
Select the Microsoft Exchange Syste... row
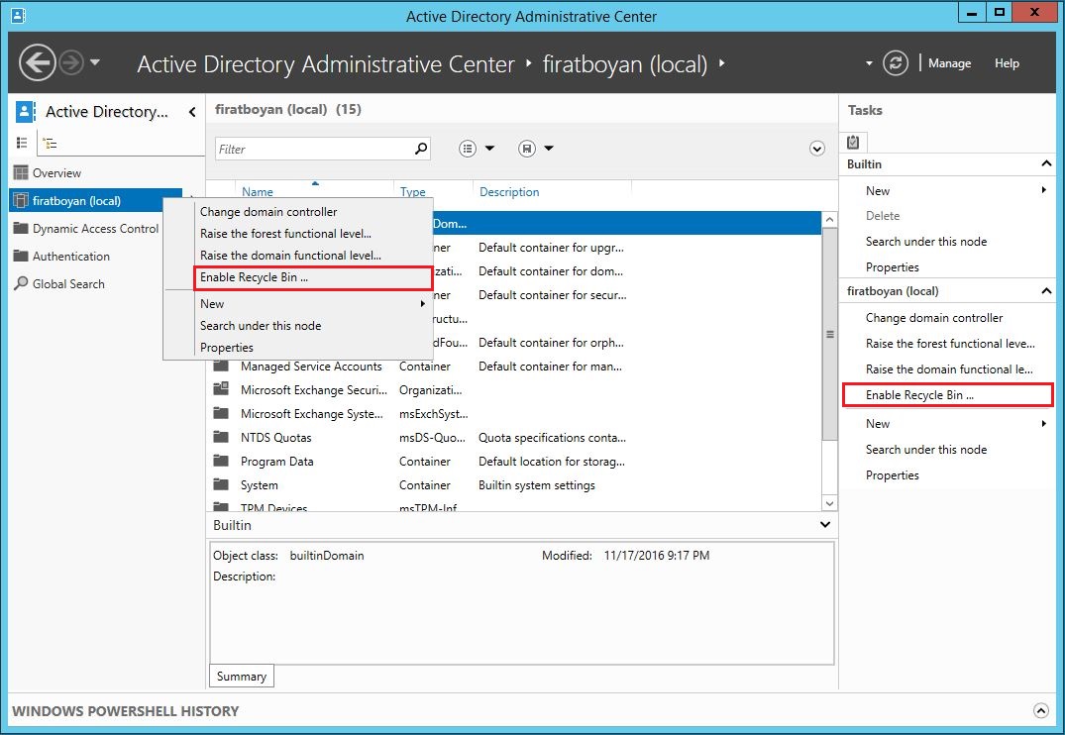(513, 414)
